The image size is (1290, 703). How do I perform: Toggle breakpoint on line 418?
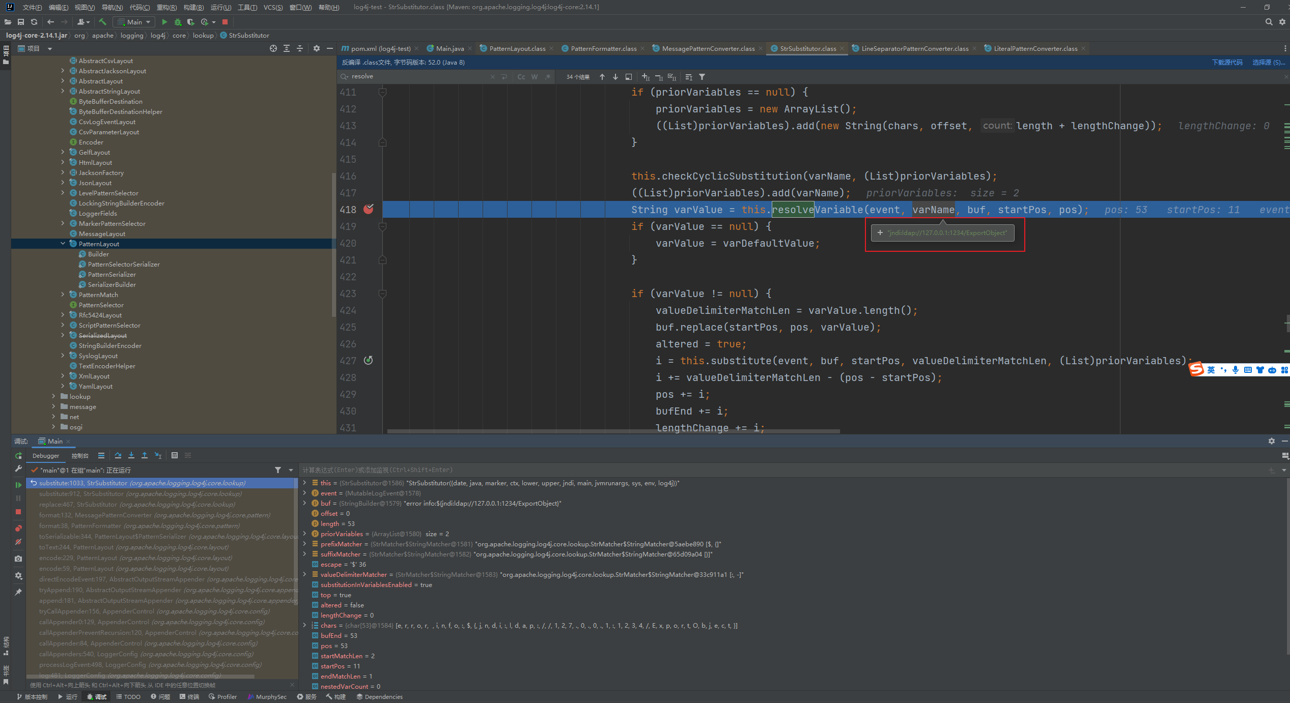pos(369,209)
